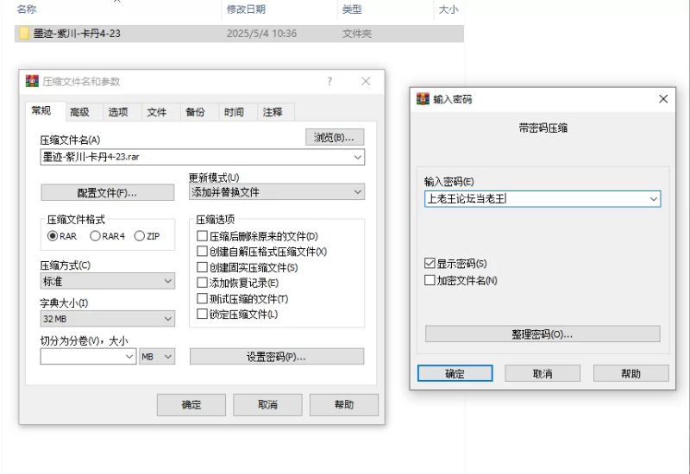
Task: Open the 备份 tab
Action: 195,112
